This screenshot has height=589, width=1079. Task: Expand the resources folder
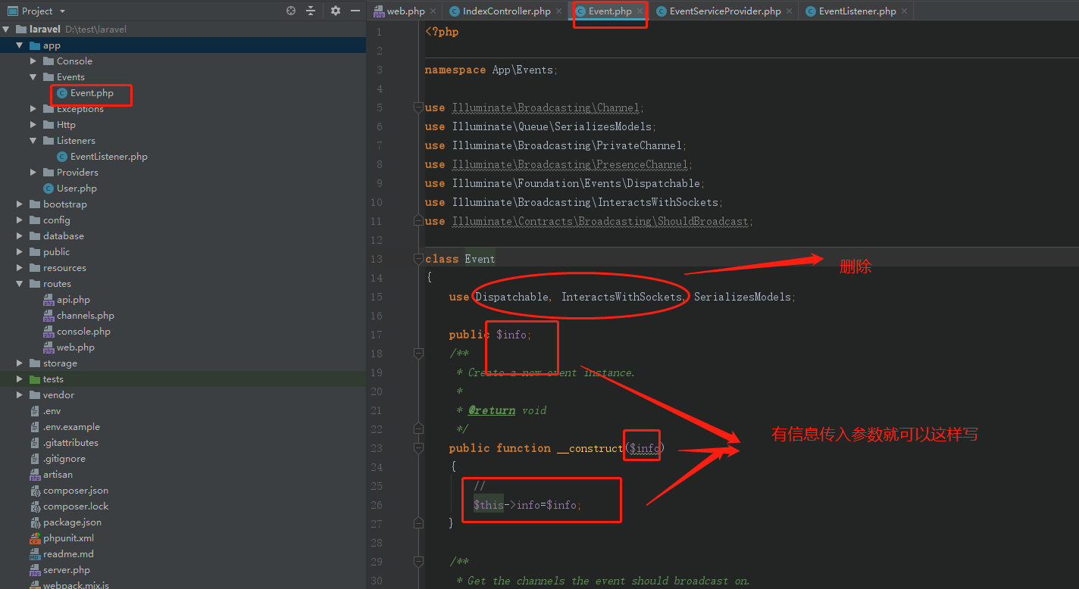[20, 268]
